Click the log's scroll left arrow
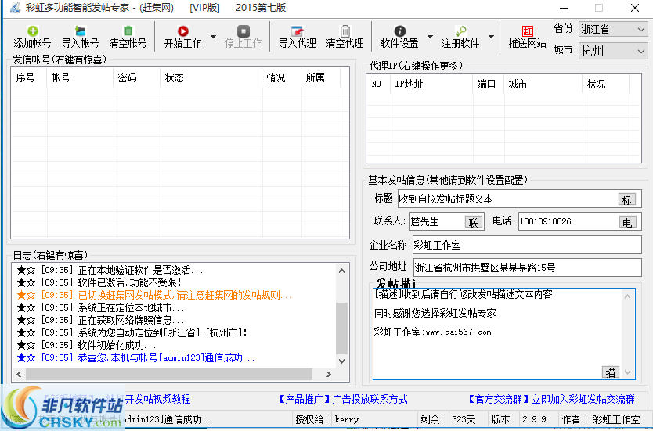The width and height of the screenshot is (653, 431). 19,374
